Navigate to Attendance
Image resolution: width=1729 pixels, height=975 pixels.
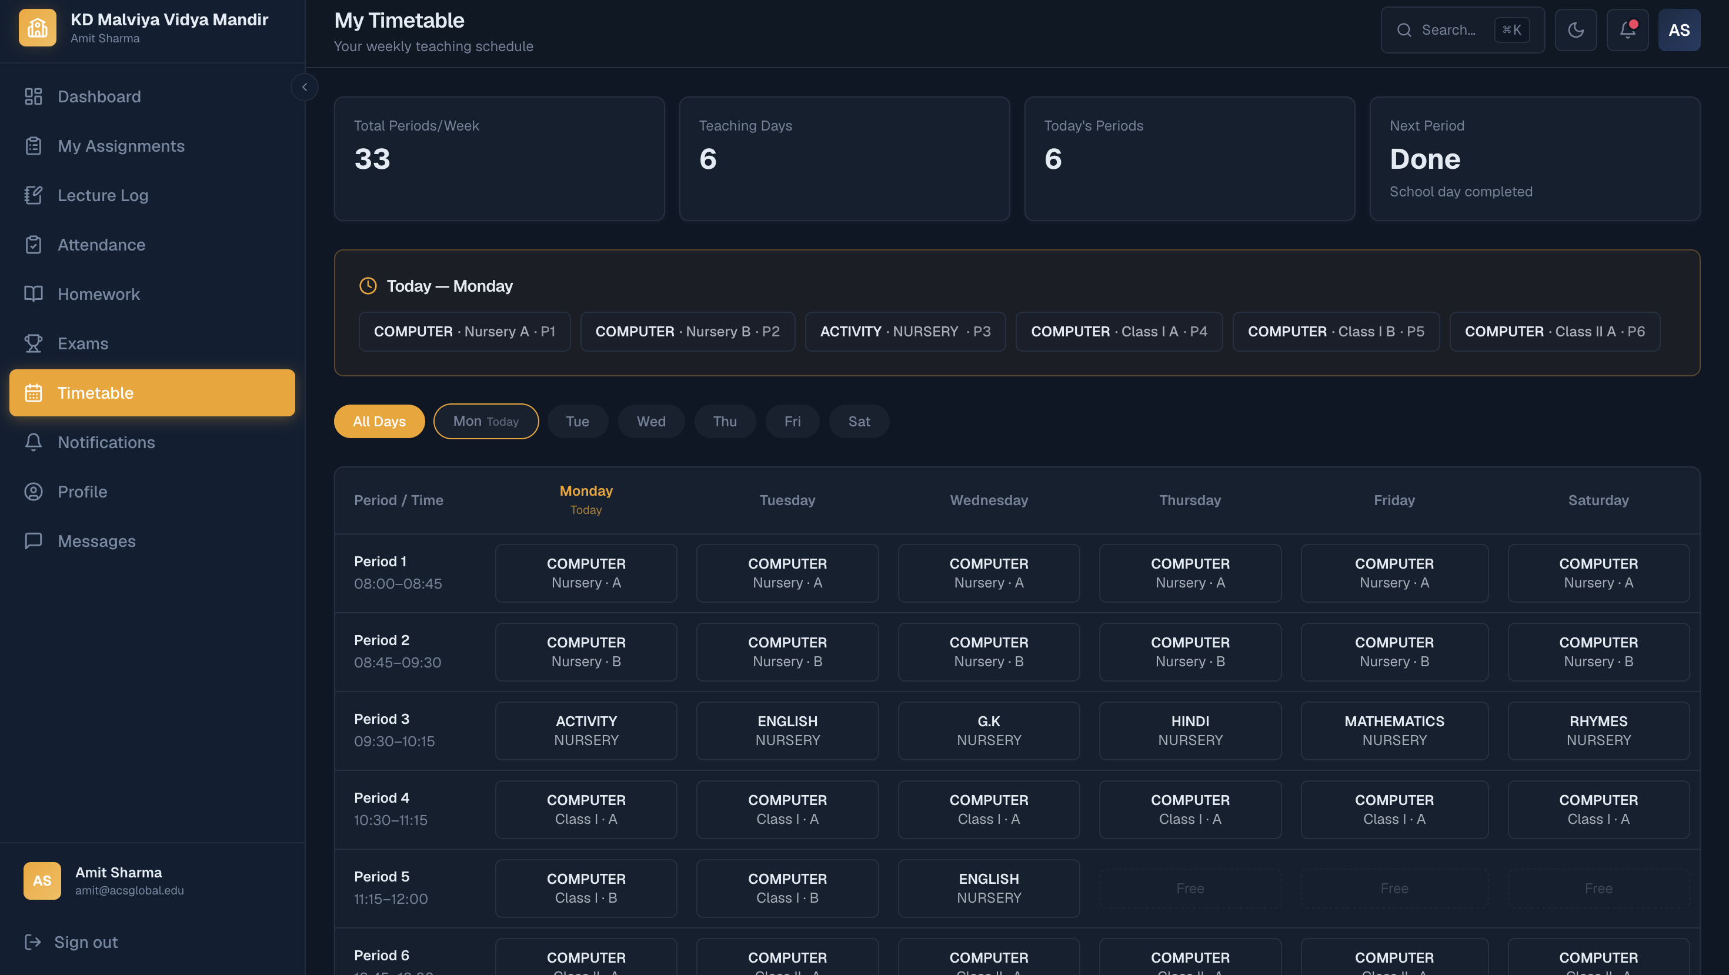[152, 245]
